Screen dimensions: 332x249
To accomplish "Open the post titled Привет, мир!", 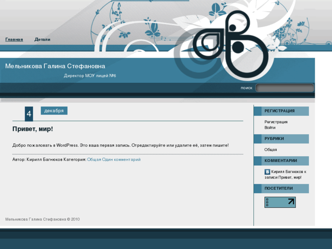I will tap(32, 129).
